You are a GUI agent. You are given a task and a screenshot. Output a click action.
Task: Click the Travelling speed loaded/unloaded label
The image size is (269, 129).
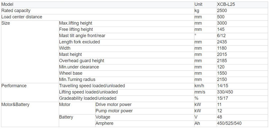click(x=92, y=86)
